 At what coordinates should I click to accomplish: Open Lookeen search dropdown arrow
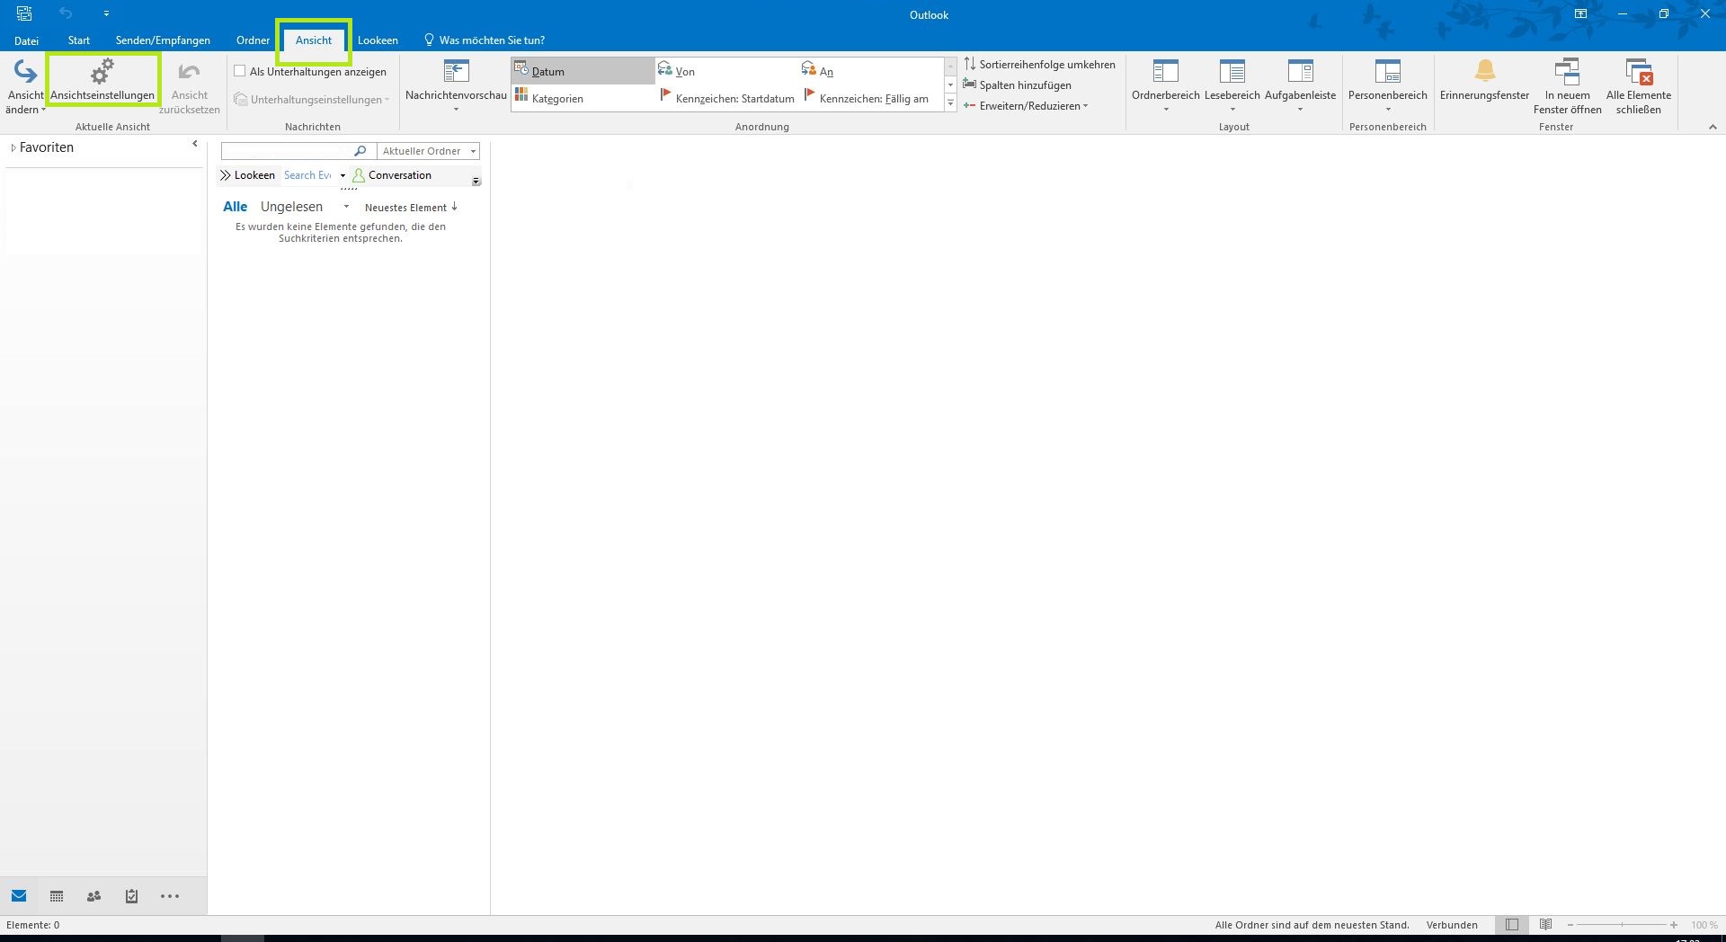(x=343, y=175)
